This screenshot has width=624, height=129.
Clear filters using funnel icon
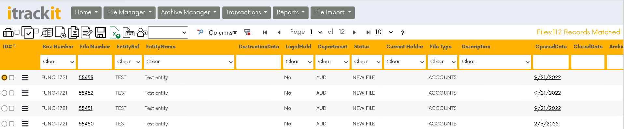(x=247, y=32)
